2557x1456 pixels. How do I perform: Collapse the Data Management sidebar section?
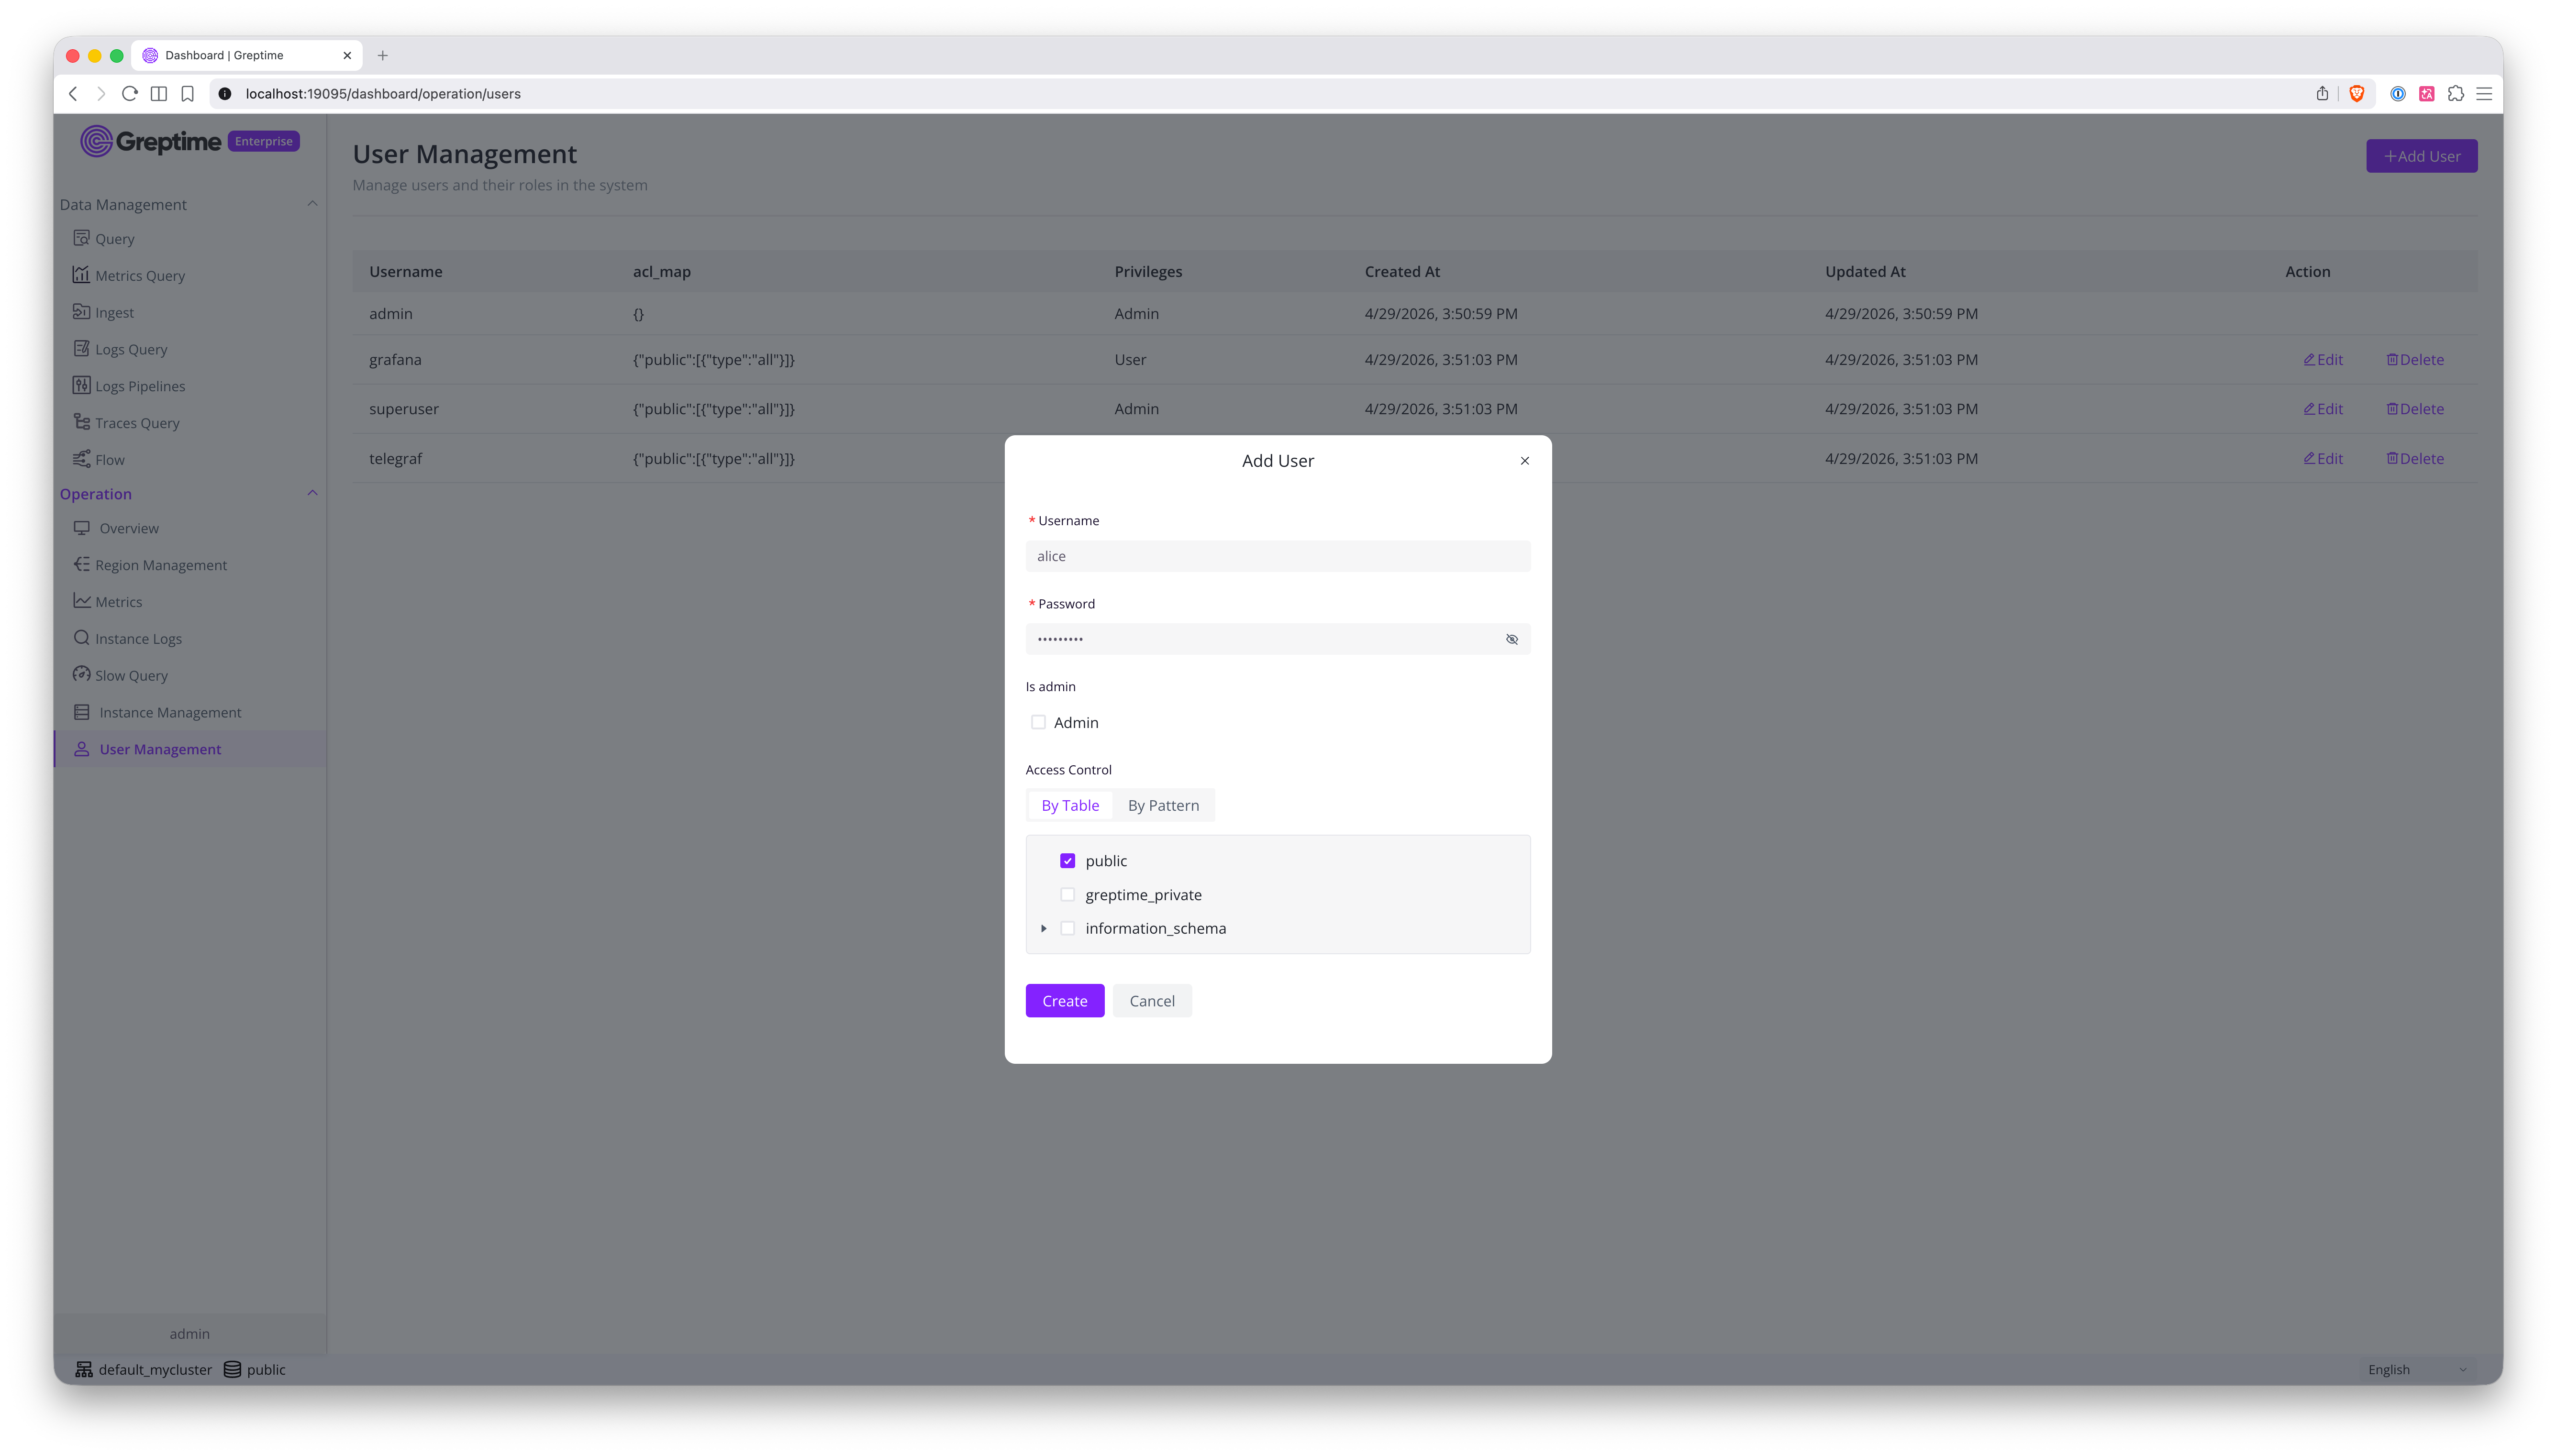[x=312, y=204]
